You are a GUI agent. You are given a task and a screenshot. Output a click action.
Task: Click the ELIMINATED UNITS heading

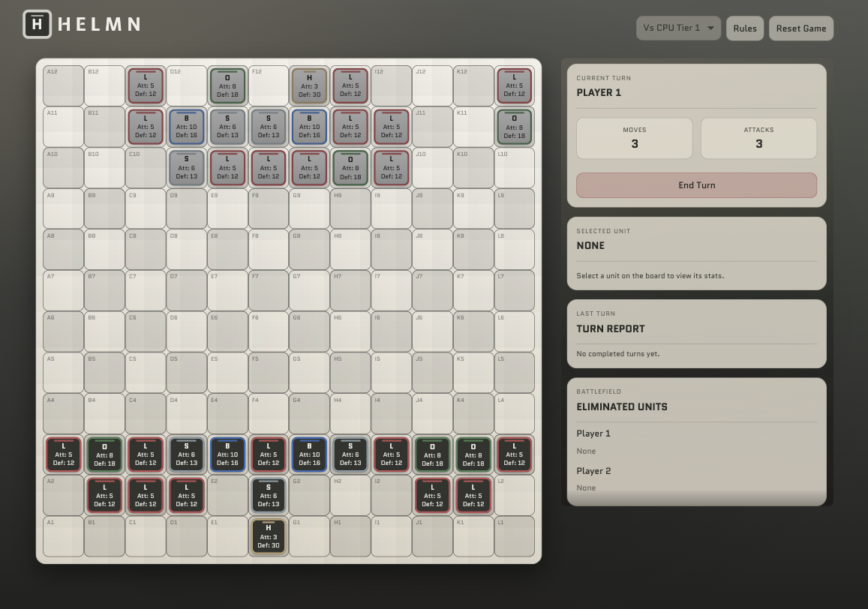coord(622,407)
